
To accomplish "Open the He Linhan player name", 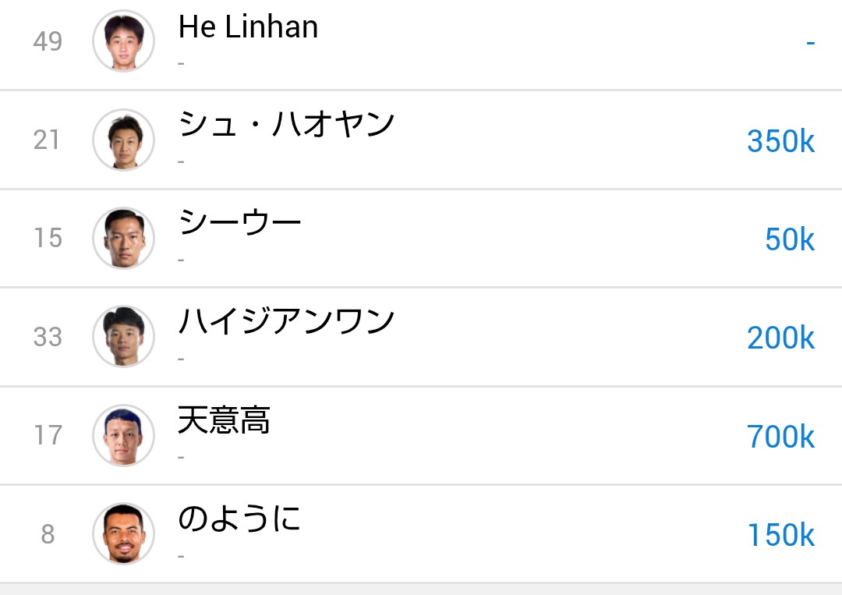I will 248,27.
